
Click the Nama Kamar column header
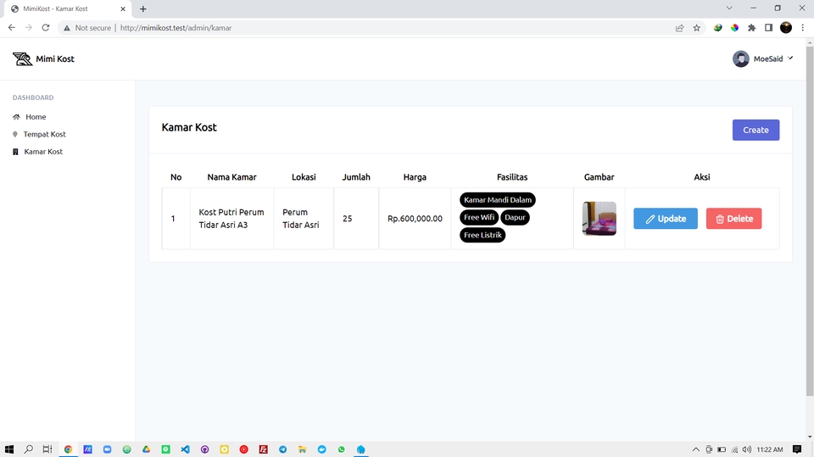231,177
